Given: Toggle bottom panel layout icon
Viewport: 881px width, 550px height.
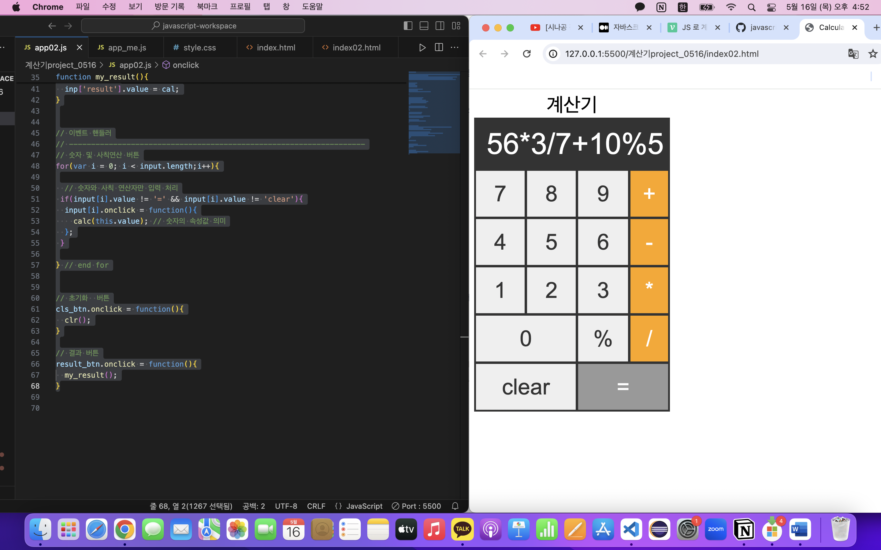Looking at the screenshot, I should pyautogui.click(x=424, y=26).
